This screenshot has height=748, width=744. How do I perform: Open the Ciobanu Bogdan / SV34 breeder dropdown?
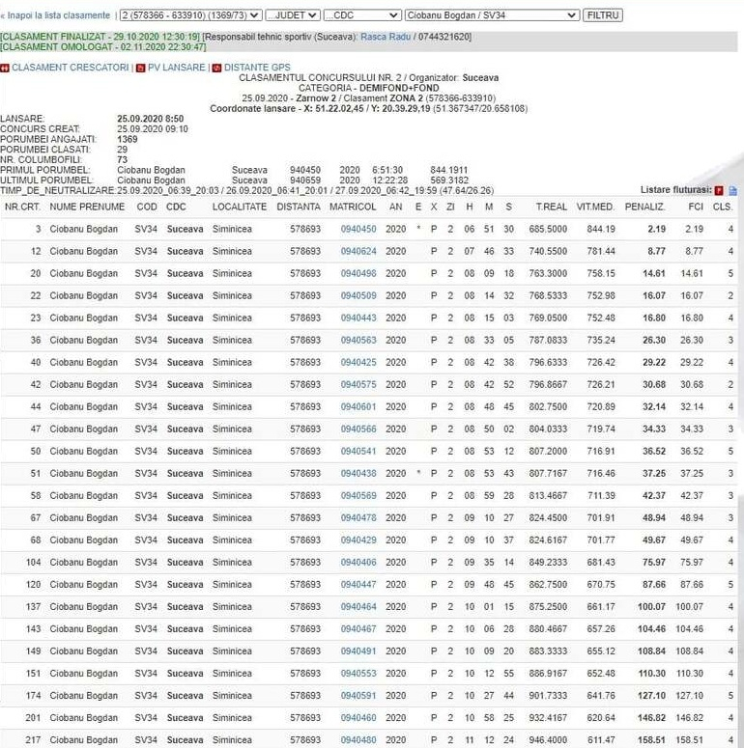492,15
